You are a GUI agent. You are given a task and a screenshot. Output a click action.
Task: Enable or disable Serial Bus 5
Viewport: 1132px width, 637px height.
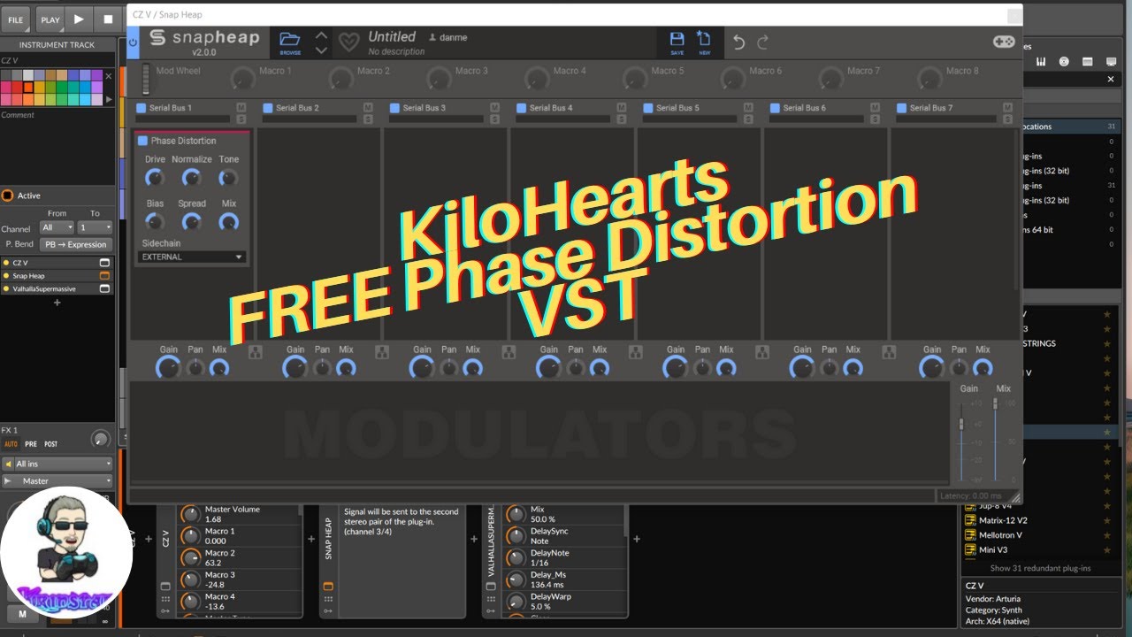(648, 108)
